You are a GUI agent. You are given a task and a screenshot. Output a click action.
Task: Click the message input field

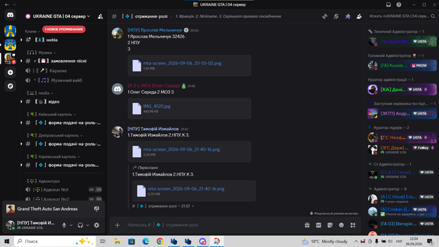213,225
